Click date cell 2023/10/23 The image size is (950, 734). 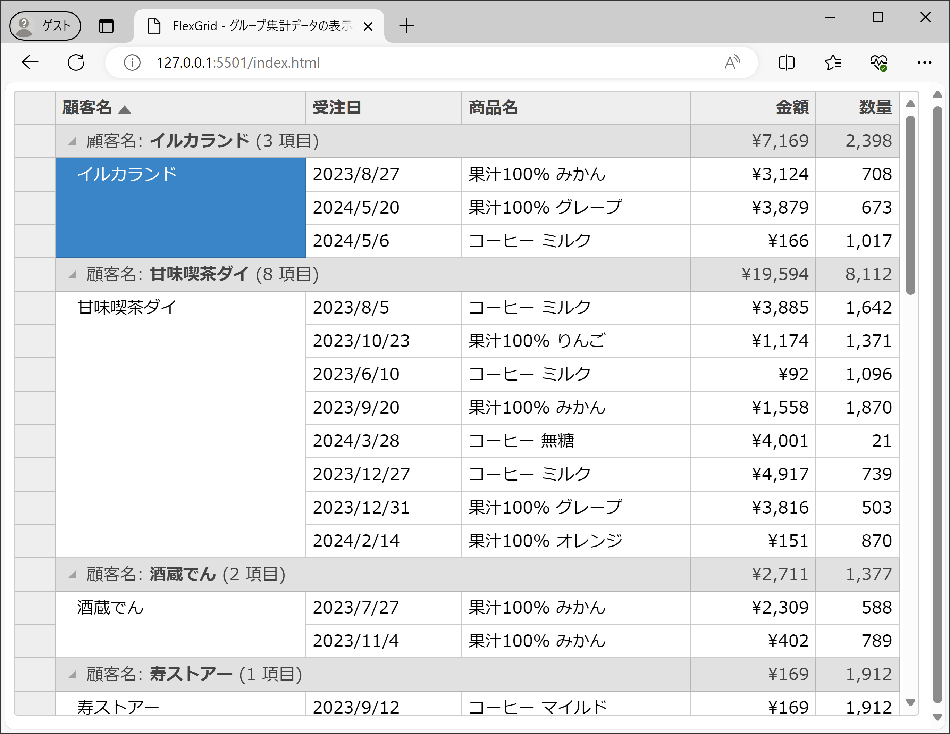[383, 341]
